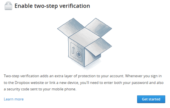170x108 pixels.
Task: Click the "Enable two-step verification" heading
Action: [x=52, y=6]
